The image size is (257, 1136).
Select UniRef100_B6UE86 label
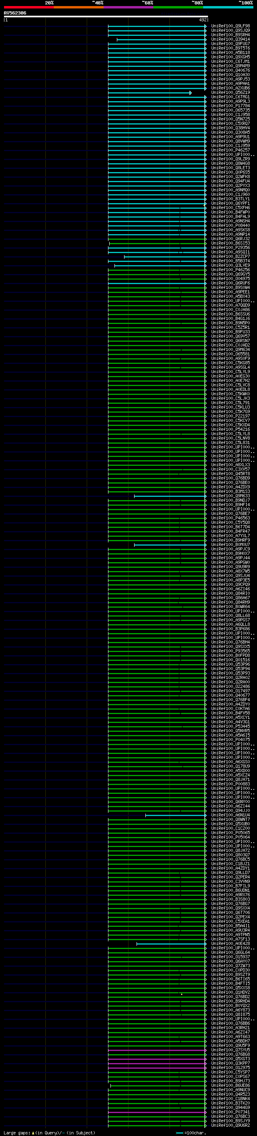click(x=230, y=1086)
